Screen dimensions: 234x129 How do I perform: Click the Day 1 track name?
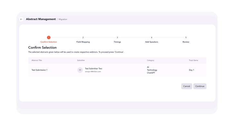pyautogui.click(x=191, y=70)
